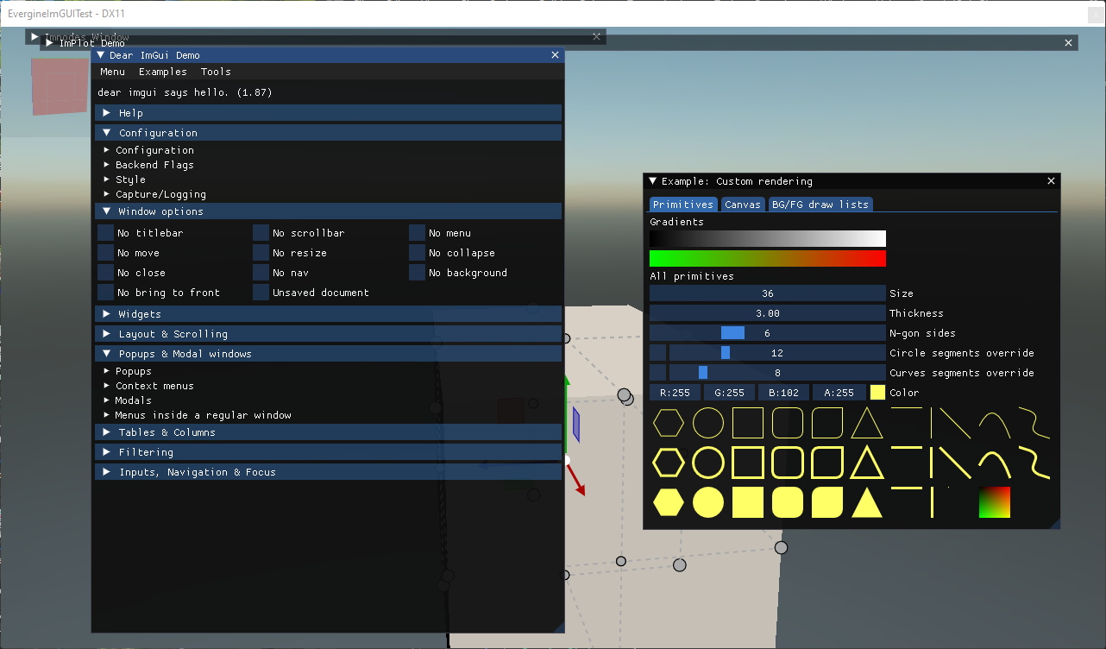The image size is (1106, 649).
Task: Click the filled yellow hexagon shape
Action: coord(669,502)
